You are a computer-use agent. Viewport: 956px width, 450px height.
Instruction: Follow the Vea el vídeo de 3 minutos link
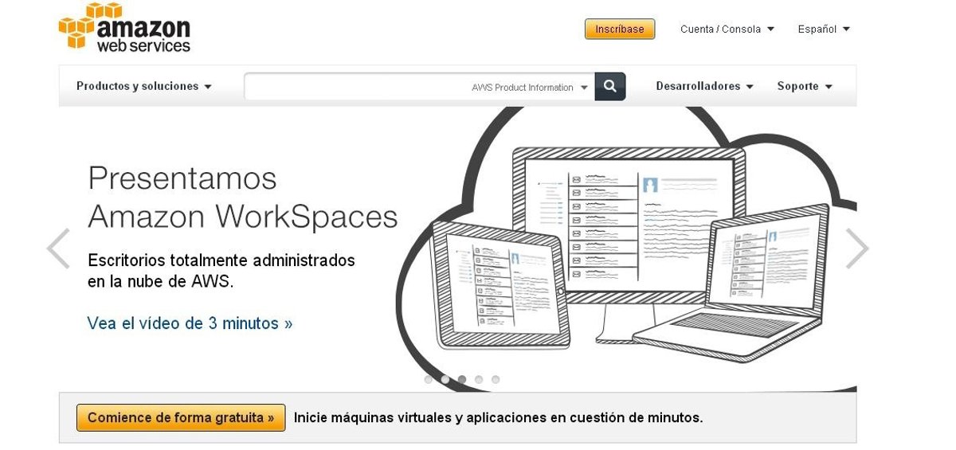click(190, 323)
